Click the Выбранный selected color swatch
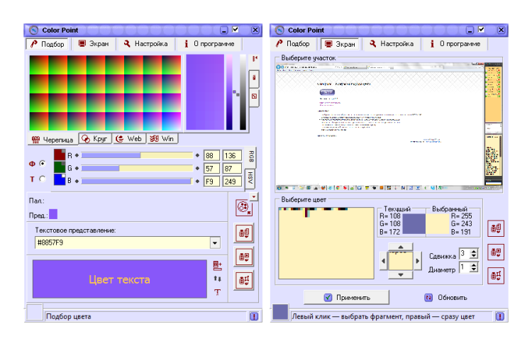 [x=438, y=224]
